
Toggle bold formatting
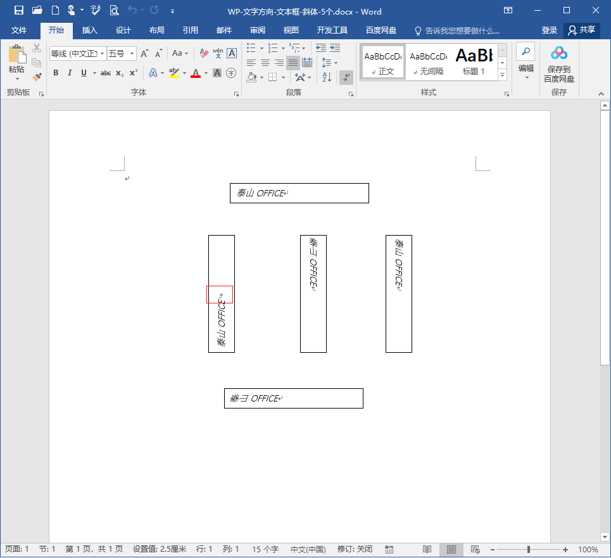coord(56,73)
